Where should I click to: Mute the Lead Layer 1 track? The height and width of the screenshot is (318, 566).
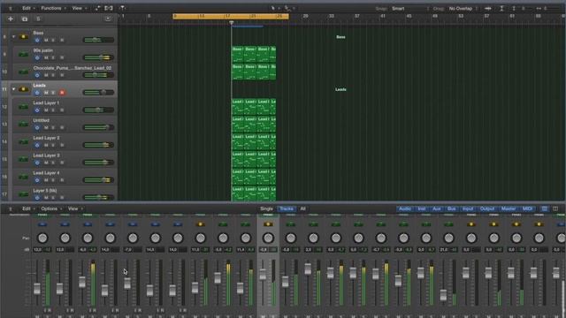(x=46, y=110)
